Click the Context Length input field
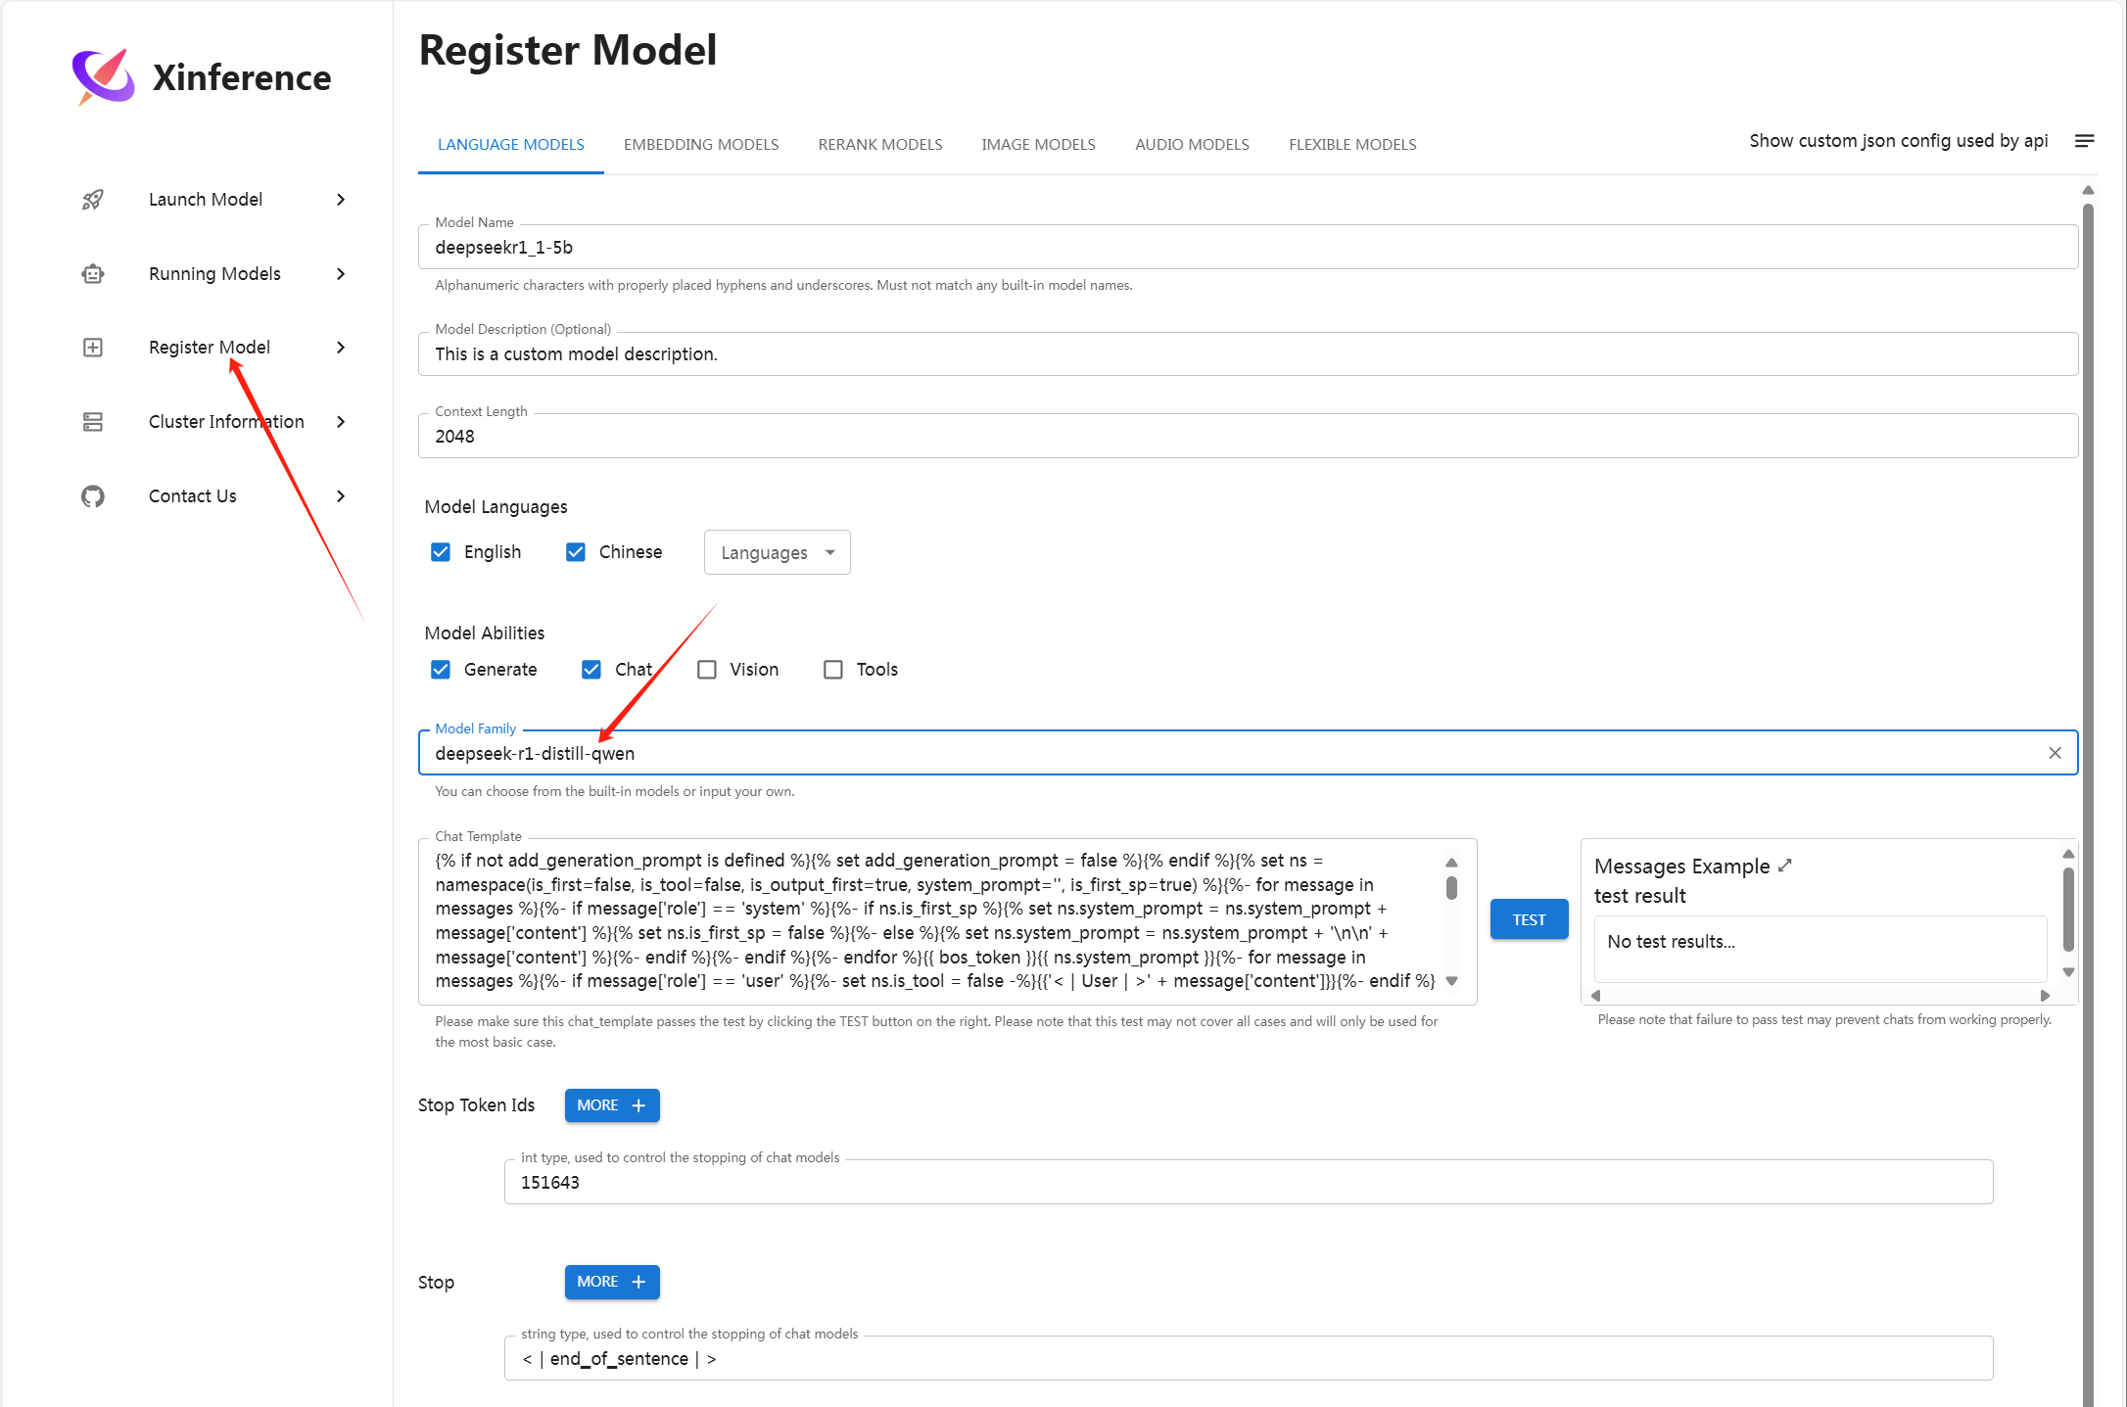Image resolution: width=2127 pixels, height=1407 pixels. tap(1247, 437)
